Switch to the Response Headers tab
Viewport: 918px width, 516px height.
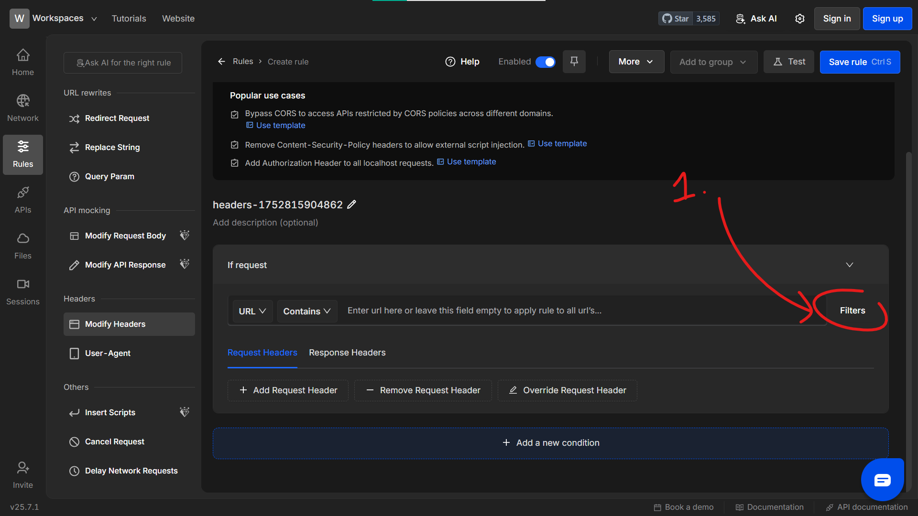click(x=347, y=353)
